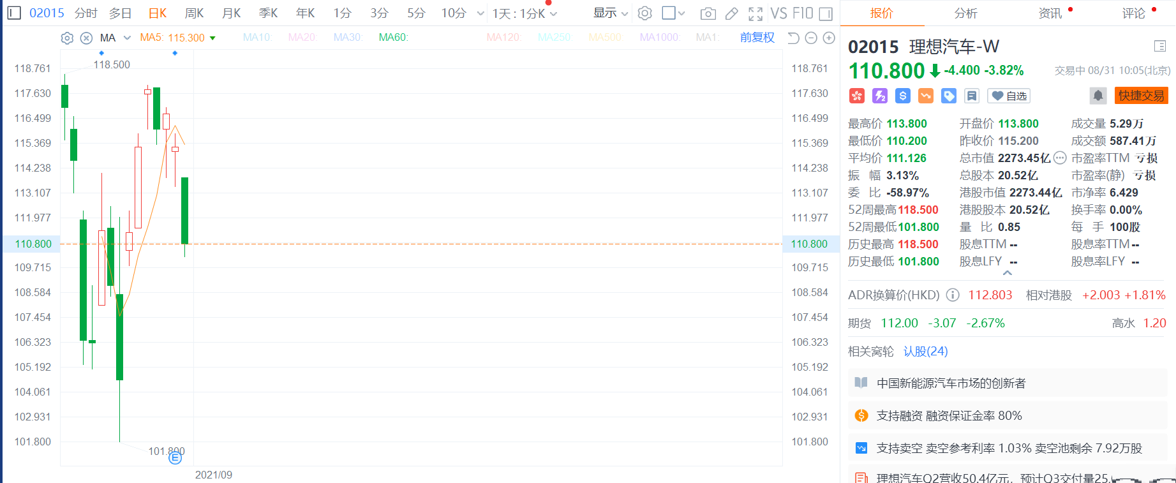The height and width of the screenshot is (483, 1176).
Task: Open MA indicator settings gear
Action: click(67, 38)
